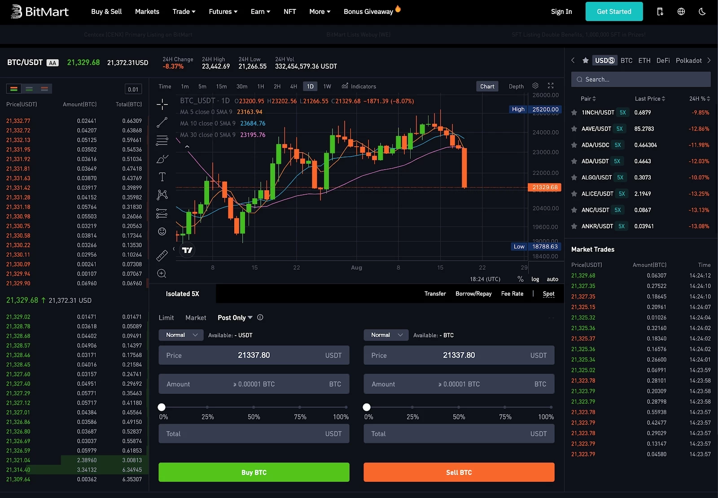Select the Market order tab

196,318
